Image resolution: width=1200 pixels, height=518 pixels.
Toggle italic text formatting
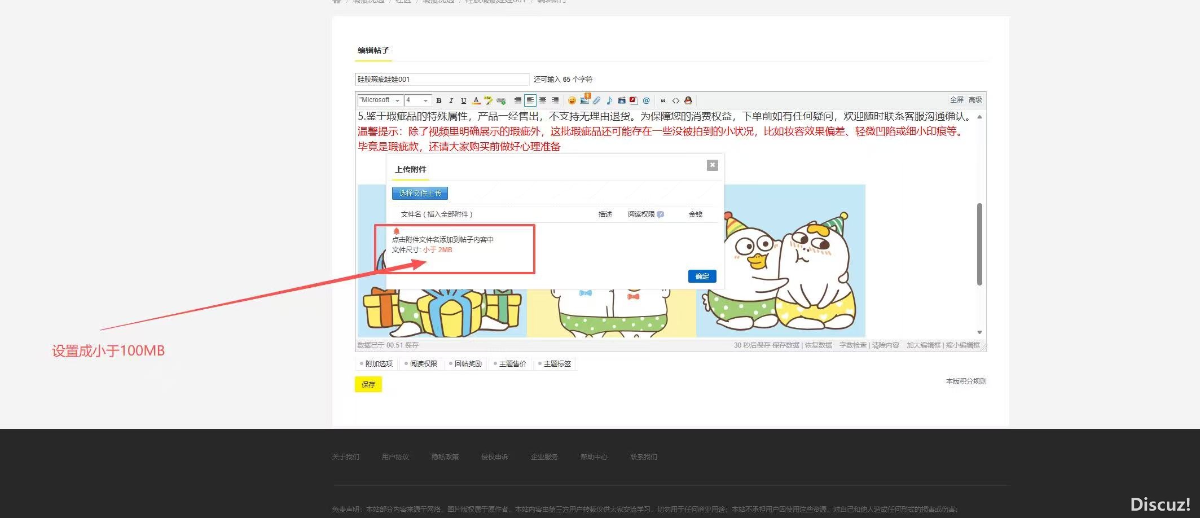click(x=451, y=100)
